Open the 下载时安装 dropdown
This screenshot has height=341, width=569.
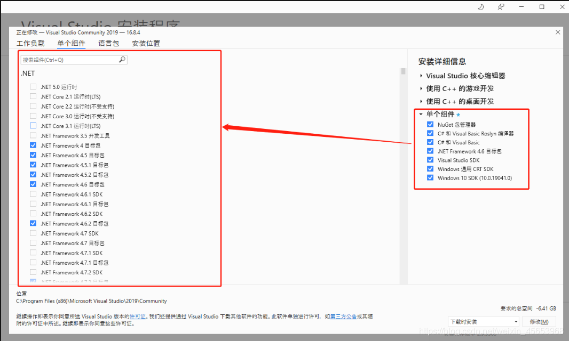(484, 321)
